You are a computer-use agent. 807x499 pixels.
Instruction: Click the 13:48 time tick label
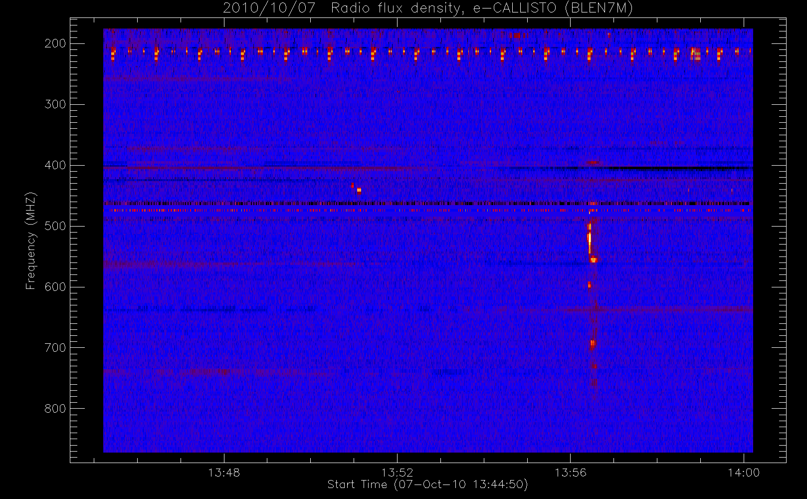[224, 473]
